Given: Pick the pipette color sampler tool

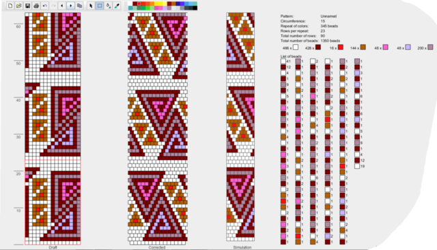Looking at the screenshot, I should coord(117,5).
